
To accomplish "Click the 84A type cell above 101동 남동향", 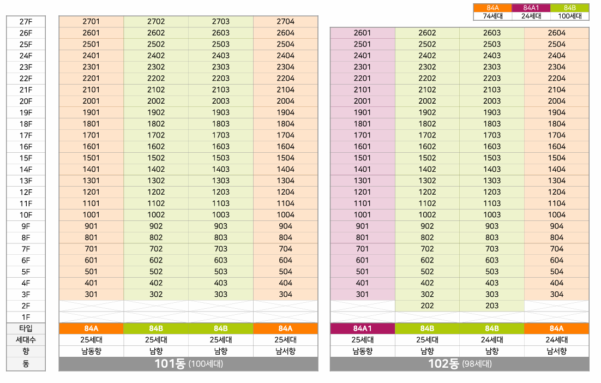I will coord(91,328).
